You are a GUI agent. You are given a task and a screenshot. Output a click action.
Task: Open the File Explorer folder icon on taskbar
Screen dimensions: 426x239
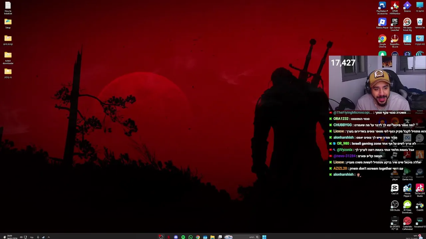click(212, 237)
